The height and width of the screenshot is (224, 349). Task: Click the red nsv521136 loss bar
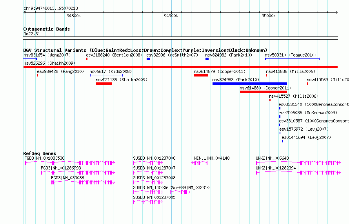pyautogui.click(x=104, y=84)
